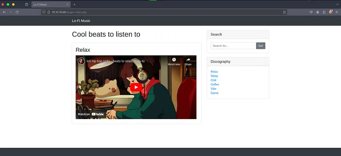Click Watch on YouTube link in video
Viewport: 341px width, 156px height.
[91, 114]
